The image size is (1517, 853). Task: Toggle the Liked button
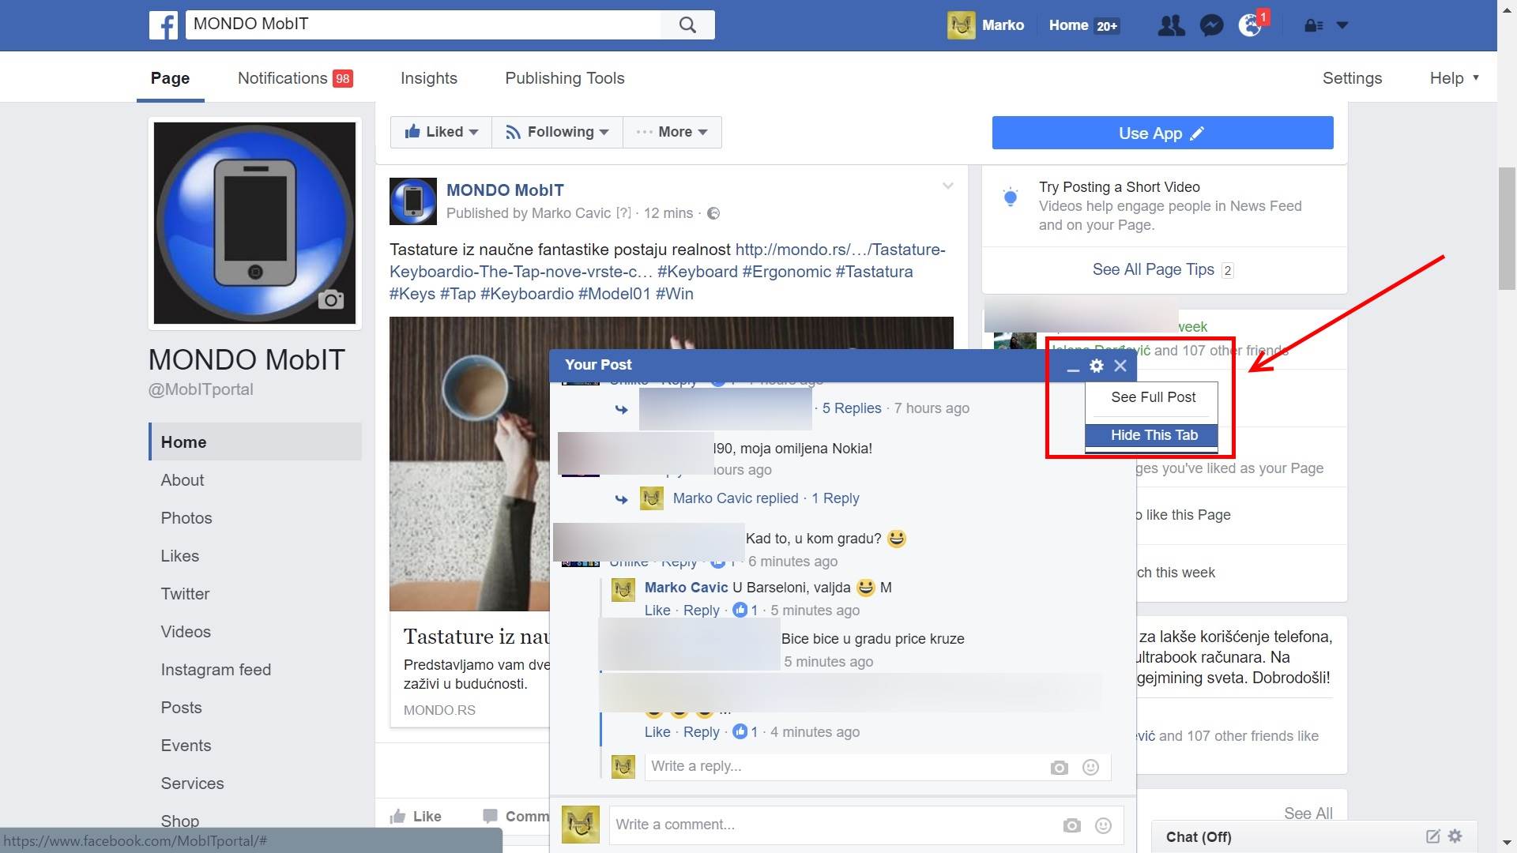(441, 132)
